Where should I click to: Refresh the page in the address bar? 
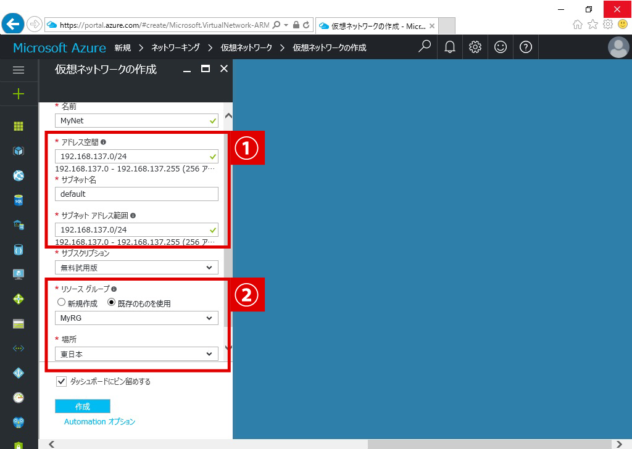tap(306, 25)
